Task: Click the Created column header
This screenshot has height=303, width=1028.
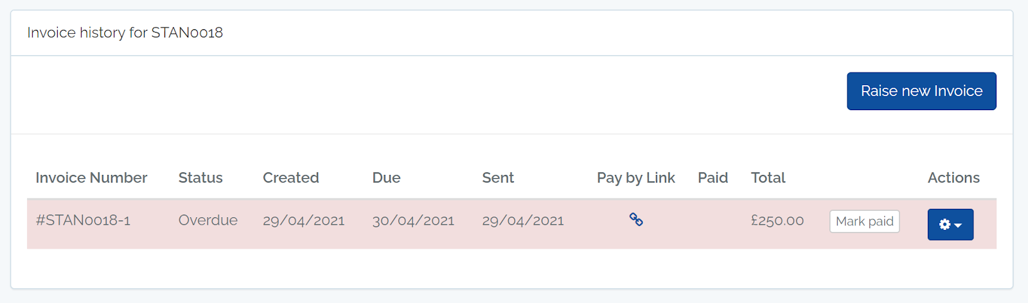Action: [x=290, y=177]
